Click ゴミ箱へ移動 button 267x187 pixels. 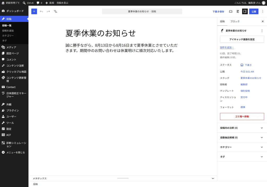[242, 117]
